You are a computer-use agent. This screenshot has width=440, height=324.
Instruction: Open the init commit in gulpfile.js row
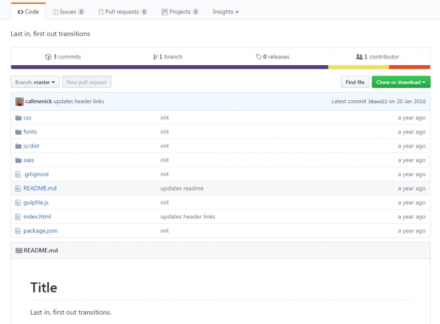[x=165, y=202]
